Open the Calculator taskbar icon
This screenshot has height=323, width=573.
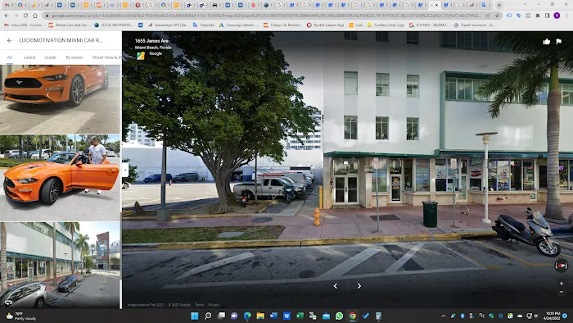(x=378, y=316)
